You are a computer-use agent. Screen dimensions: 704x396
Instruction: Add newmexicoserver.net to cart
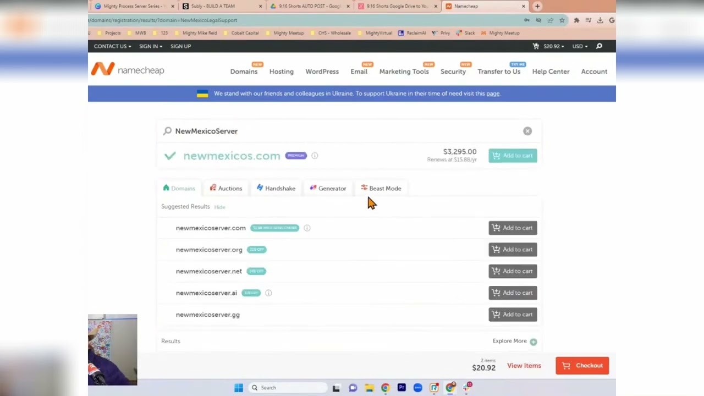pos(513,271)
